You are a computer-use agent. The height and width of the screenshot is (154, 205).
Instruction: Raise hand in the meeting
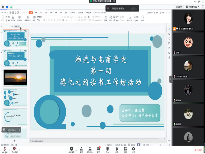tap(117, 149)
